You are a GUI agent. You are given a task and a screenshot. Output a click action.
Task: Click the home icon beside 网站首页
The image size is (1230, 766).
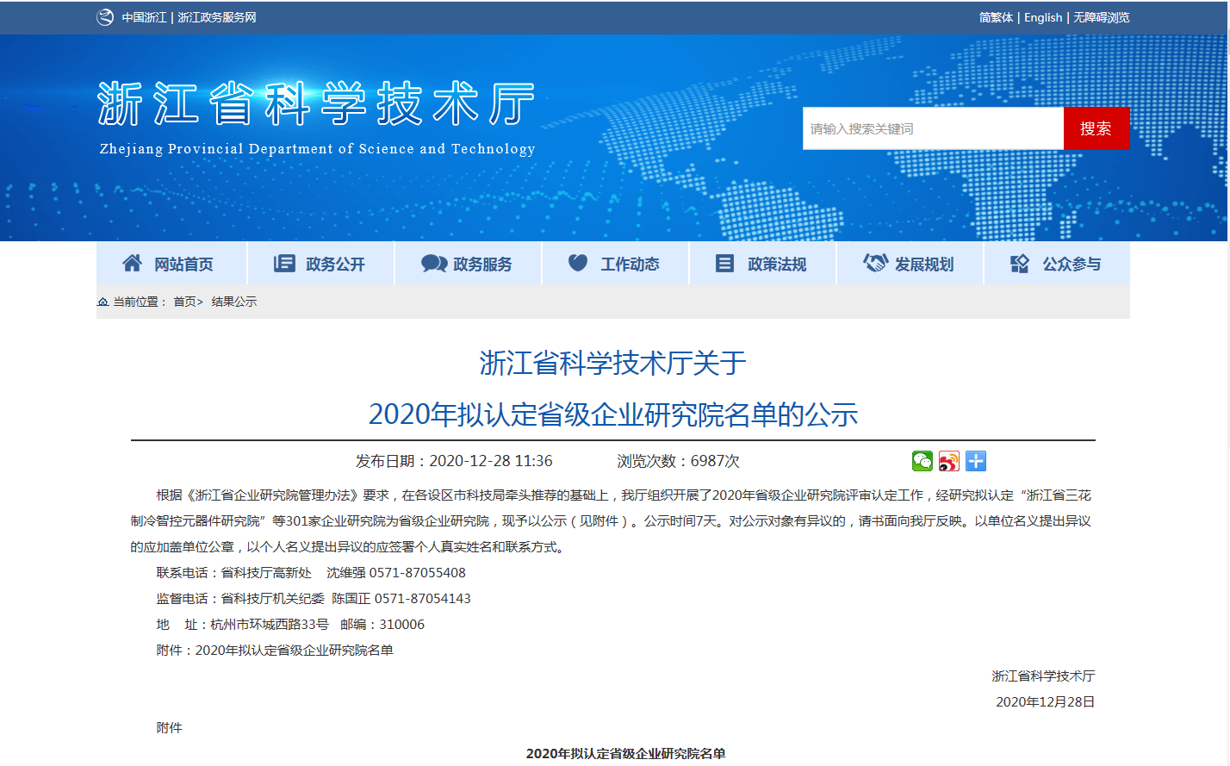[x=133, y=263]
